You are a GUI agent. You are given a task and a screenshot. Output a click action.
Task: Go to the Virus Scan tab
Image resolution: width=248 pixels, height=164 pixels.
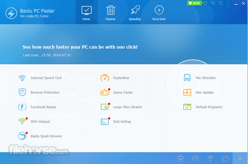tap(159, 12)
